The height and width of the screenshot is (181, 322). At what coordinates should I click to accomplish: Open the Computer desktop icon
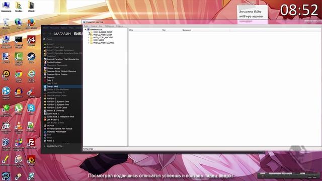[x=6, y=7]
